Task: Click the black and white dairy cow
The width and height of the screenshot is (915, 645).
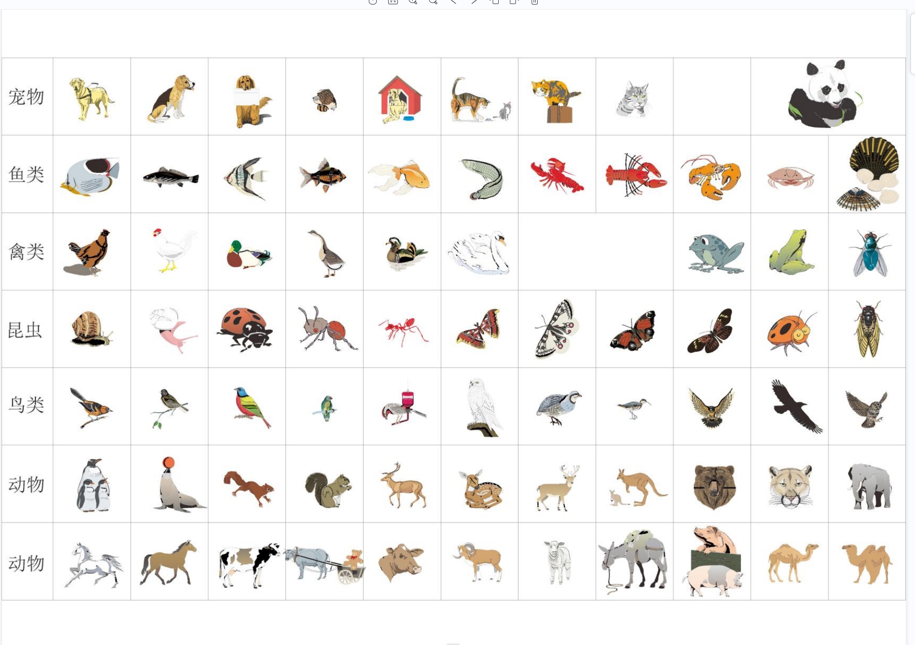Action: pyautogui.click(x=249, y=565)
